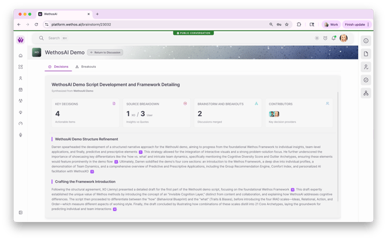
Task: Open a new browser tab
Action: (97, 14)
